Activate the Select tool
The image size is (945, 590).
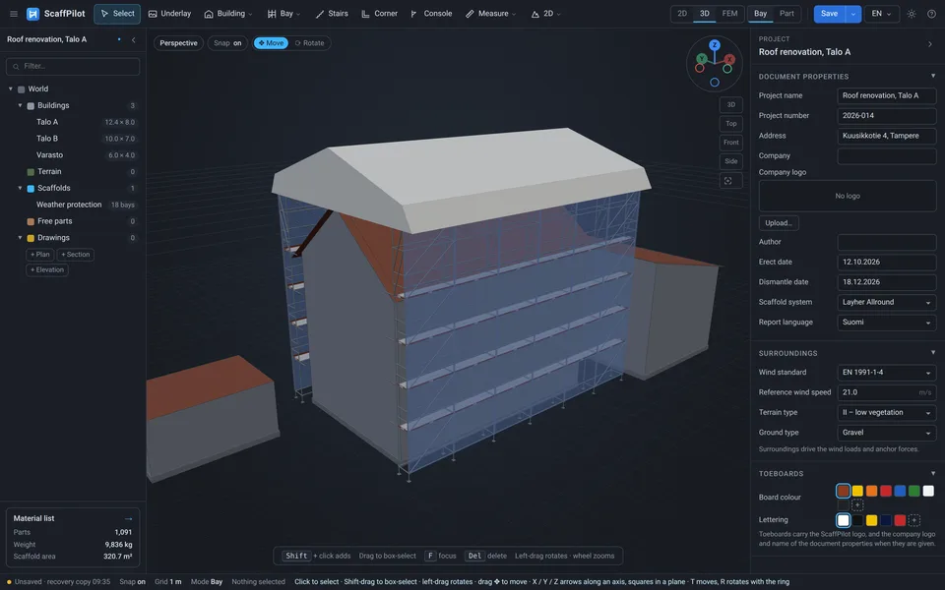[x=117, y=14]
